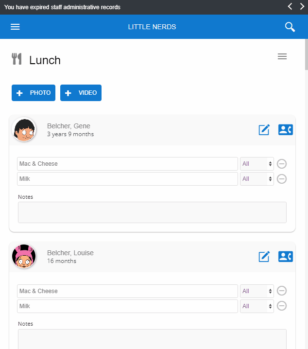This screenshot has height=349, width=308.
Task: Remove Milk from Louise's lunch
Action: [x=282, y=306]
